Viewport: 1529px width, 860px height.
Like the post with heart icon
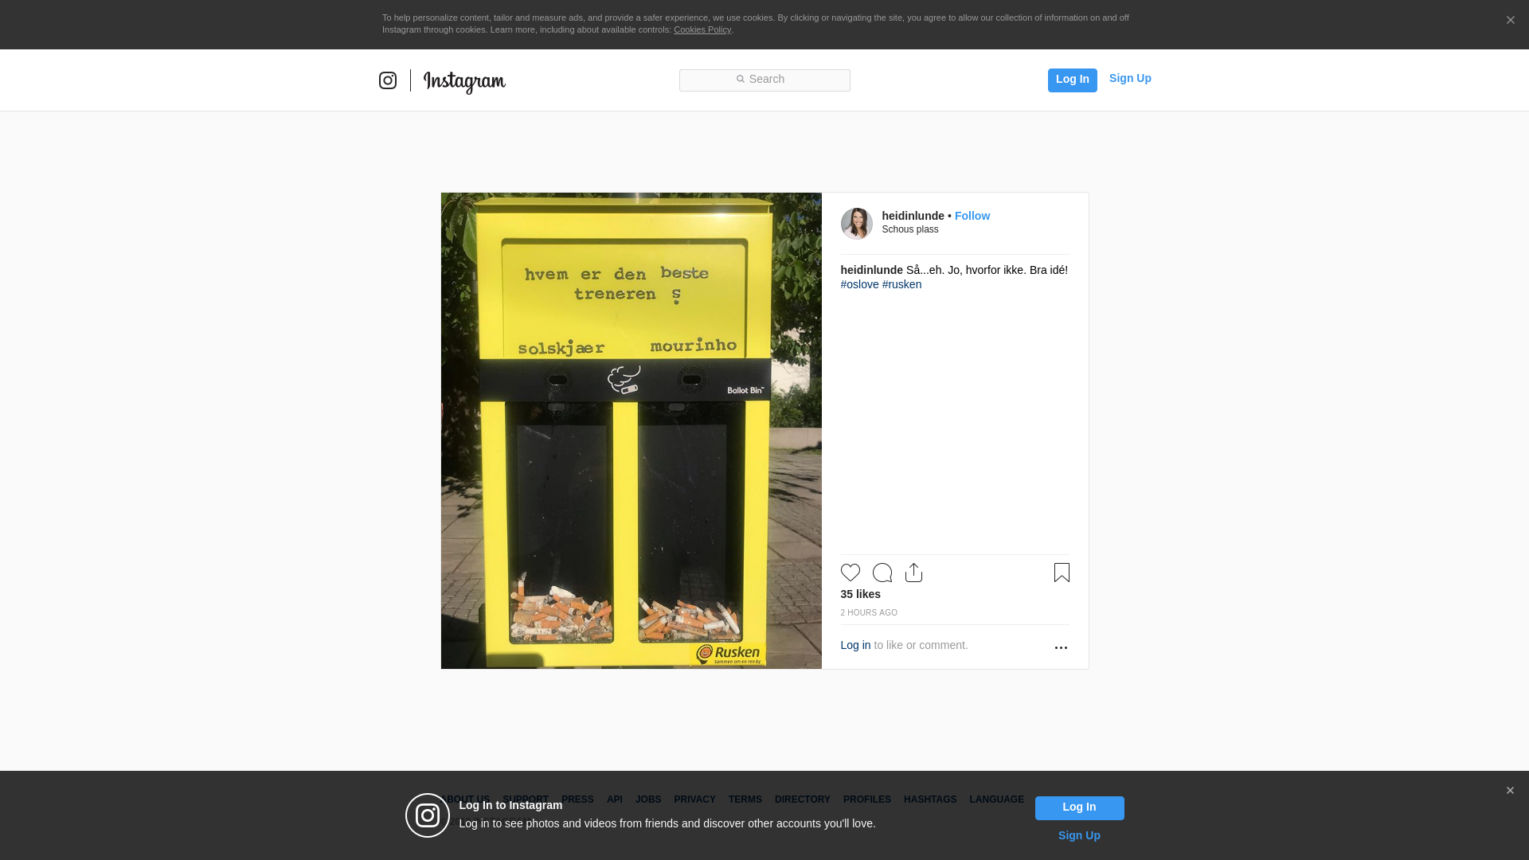tap(850, 573)
